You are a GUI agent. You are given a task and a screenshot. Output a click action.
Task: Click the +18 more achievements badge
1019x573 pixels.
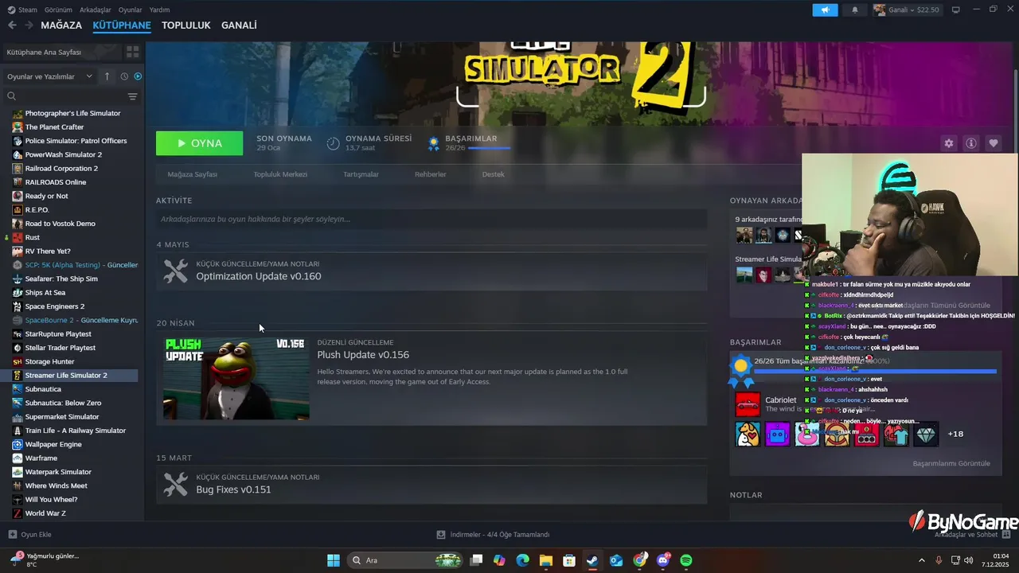[955, 434]
